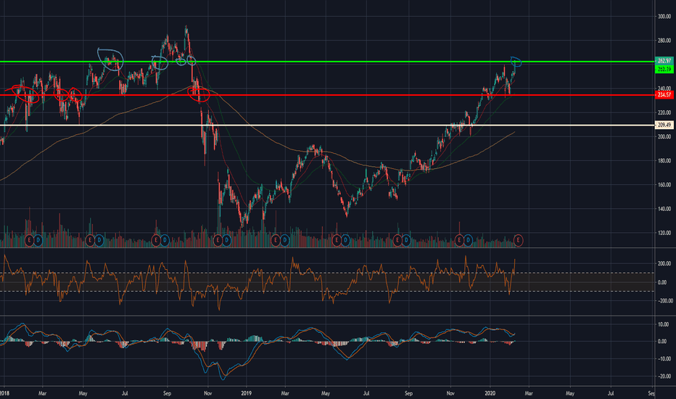Select the earnings E marker for August 2018
This screenshot has height=399, width=676.
(156, 240)
